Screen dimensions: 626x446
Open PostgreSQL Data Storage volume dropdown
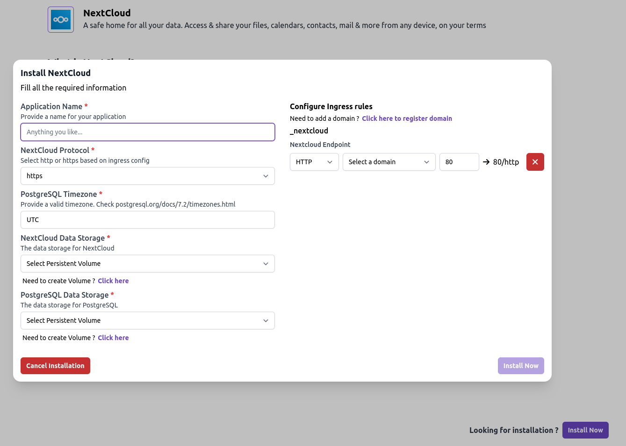pyautogui.click(x=148, y=321)
